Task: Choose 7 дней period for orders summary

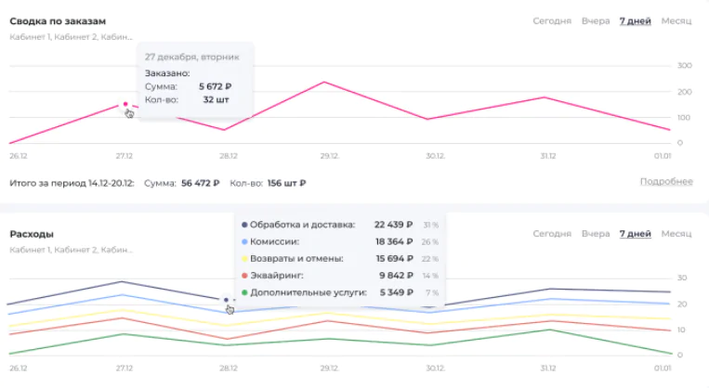Action: [x=635, y=20]
